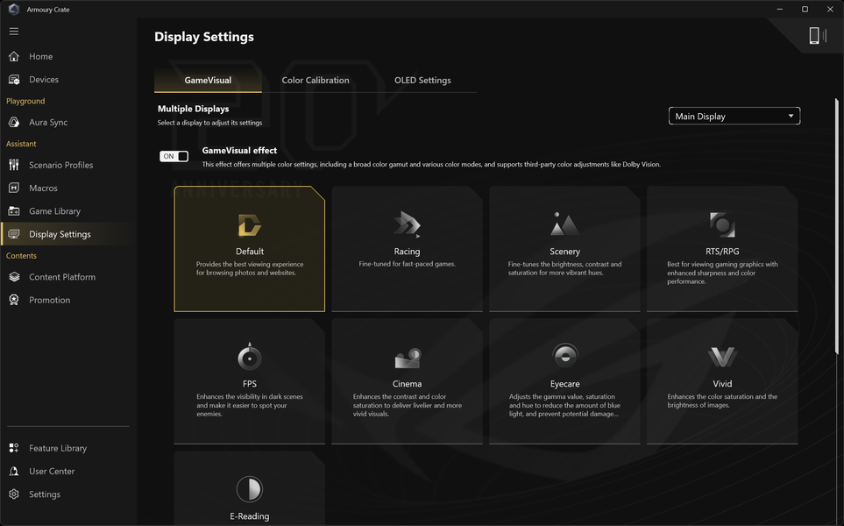Click the Vivid V icon
The height and width of the screenshot is (526, 844).
click(x=722, y=357)
